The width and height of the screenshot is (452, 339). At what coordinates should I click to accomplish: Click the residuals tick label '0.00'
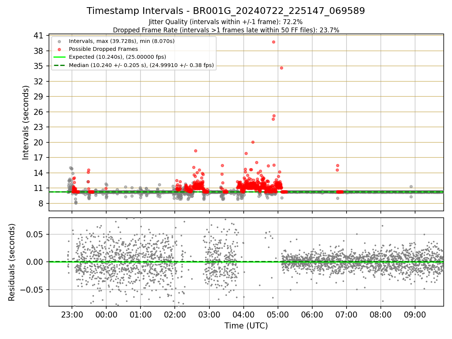tap(35, 262)
